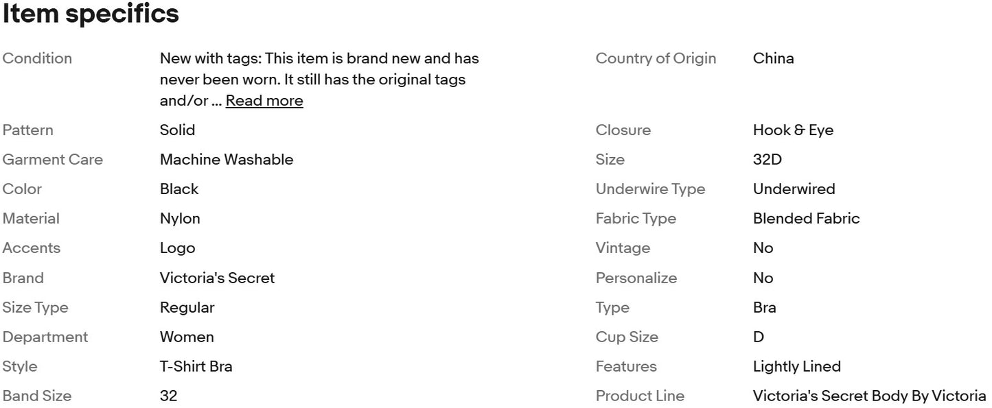Click the Country of Origin label
Viewport: 992px width, 408px height.
click(x=656, y=58)
